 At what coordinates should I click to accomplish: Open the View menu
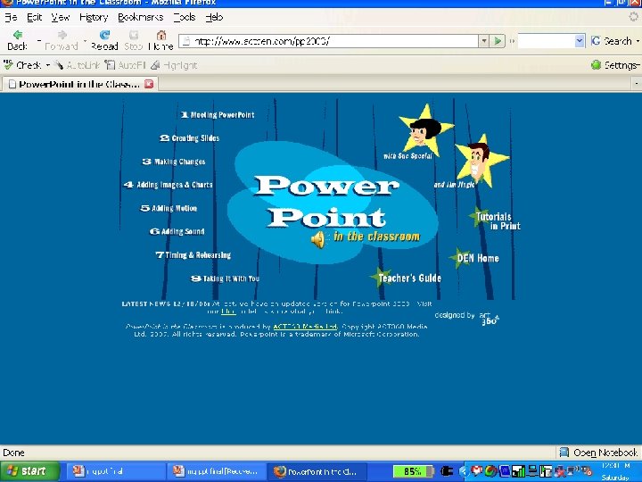coord(61,17)
